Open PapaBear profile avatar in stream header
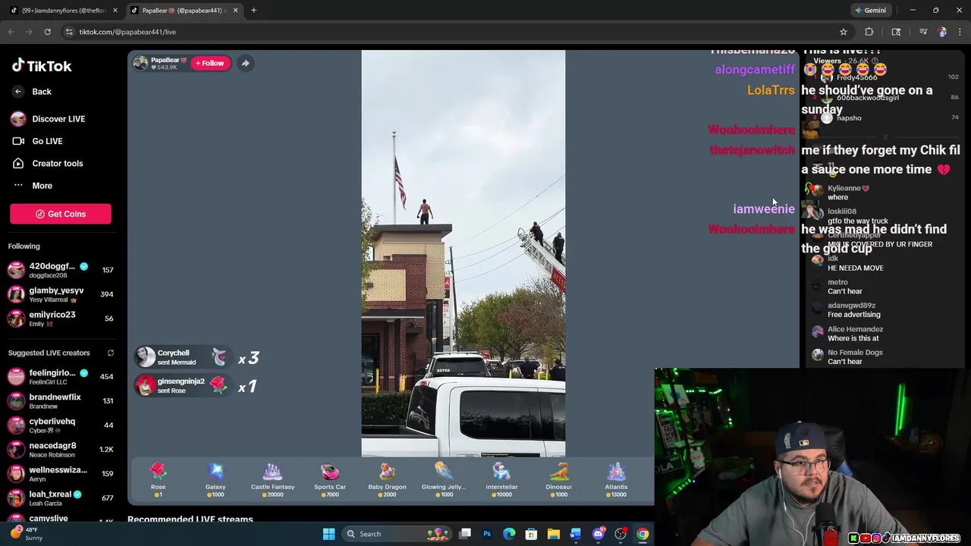 tap(140, 63)
